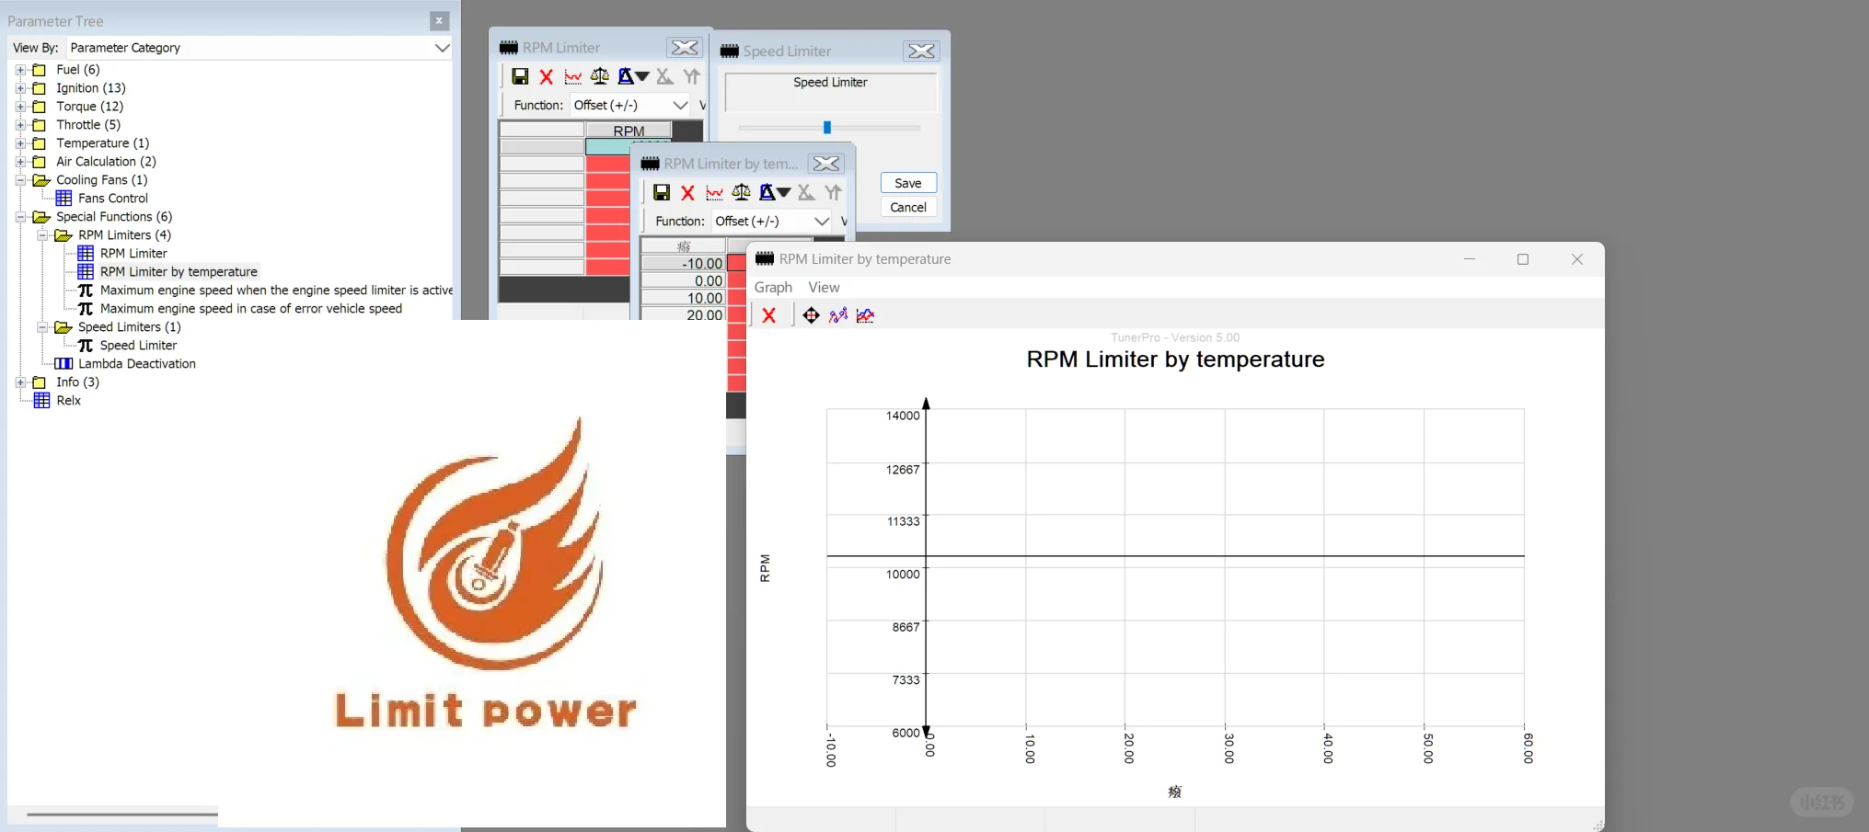Click red X in RPM Limiter by temperature table toolbar

[x=687, y=192]
